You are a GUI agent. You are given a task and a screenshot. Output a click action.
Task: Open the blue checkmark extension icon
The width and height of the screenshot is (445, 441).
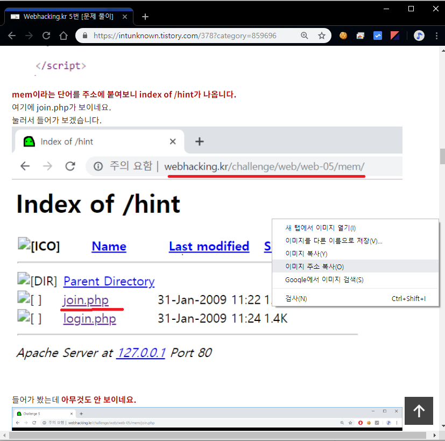click(x=377, y=36)
